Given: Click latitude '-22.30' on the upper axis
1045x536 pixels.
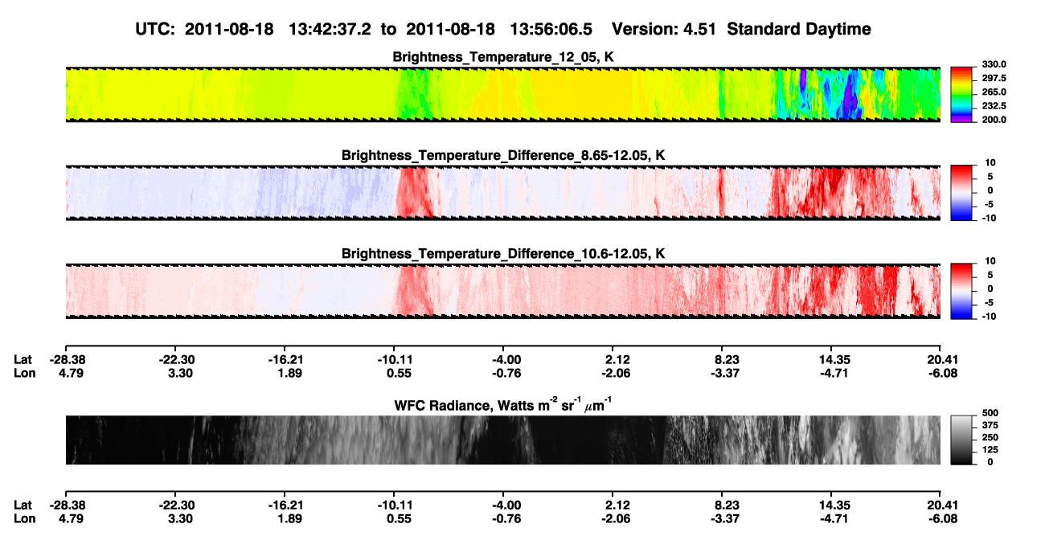Looking at the screenshot, I should 176,360.
